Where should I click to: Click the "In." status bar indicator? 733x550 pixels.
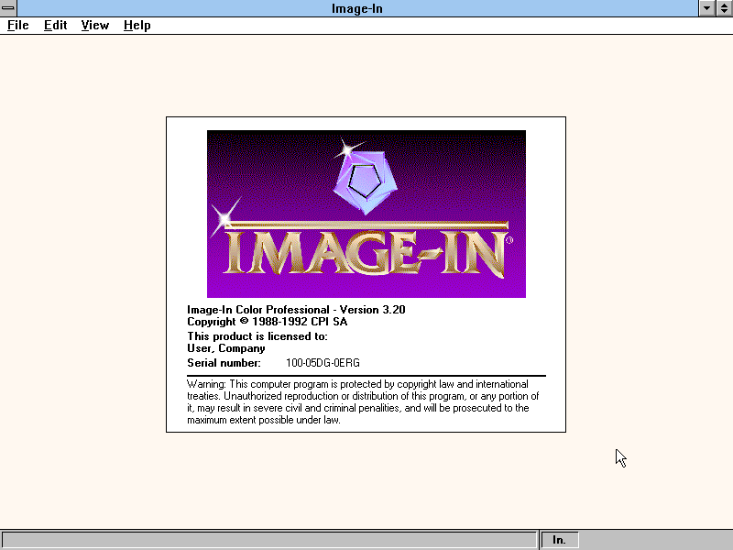click(x=560, y=540)
